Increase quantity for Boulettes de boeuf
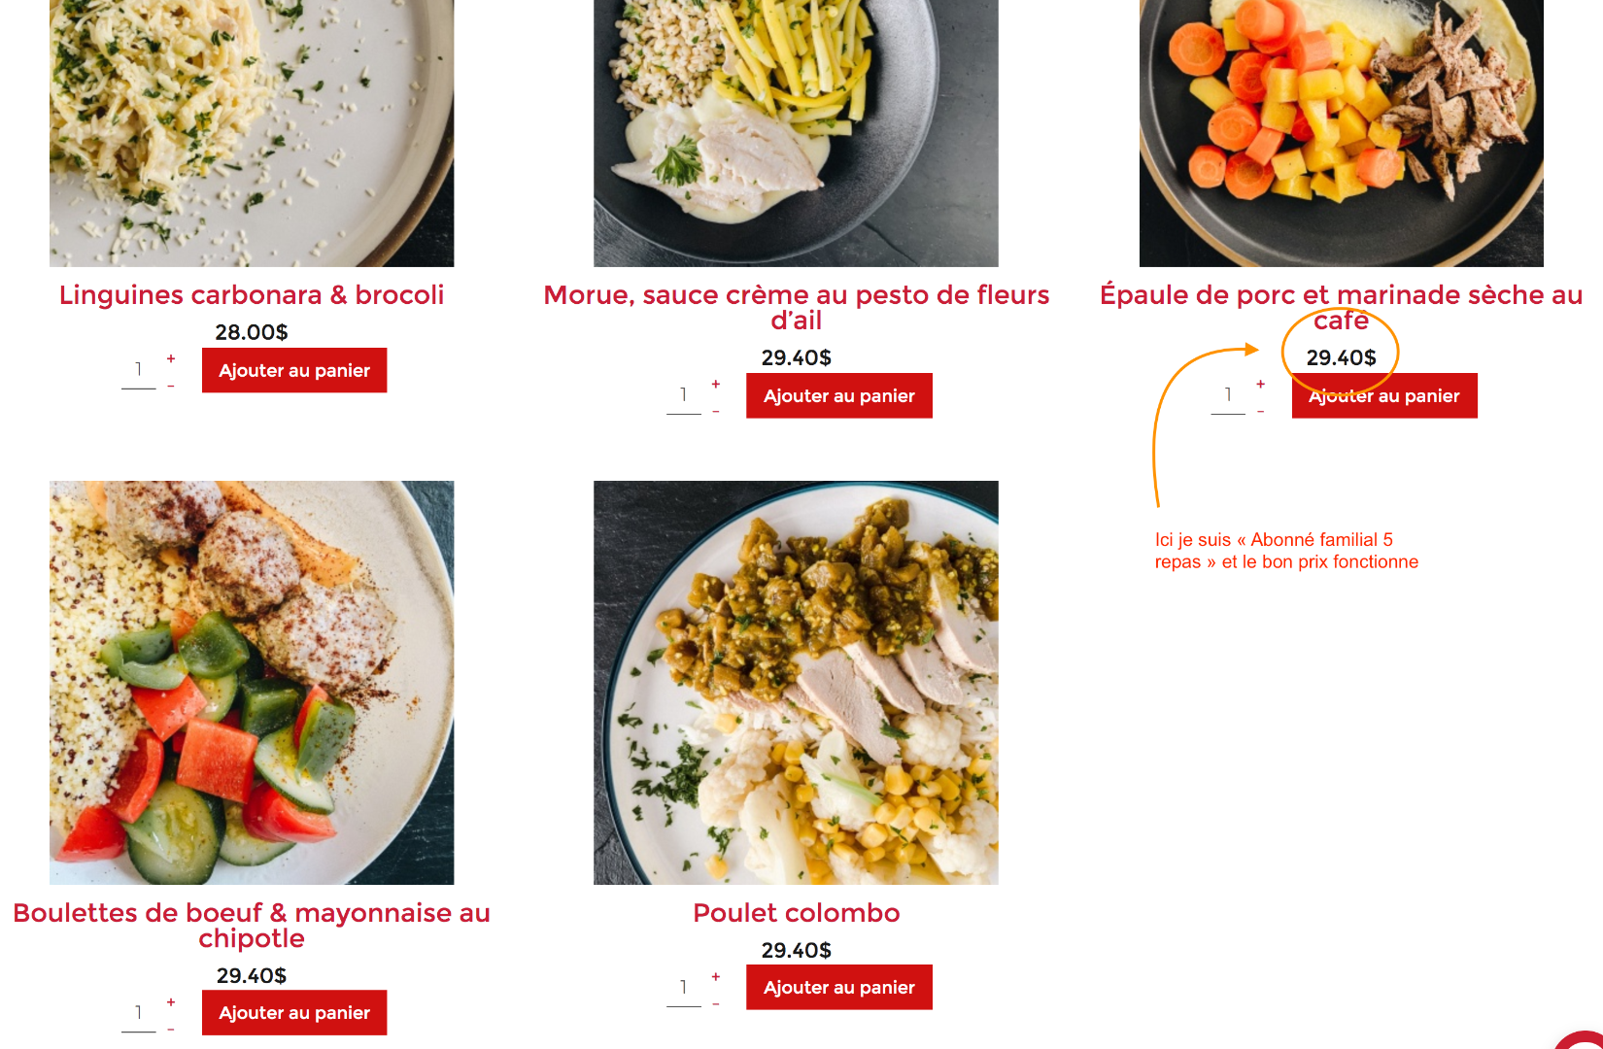The image size is (1603, 1049). (171, 1002)
